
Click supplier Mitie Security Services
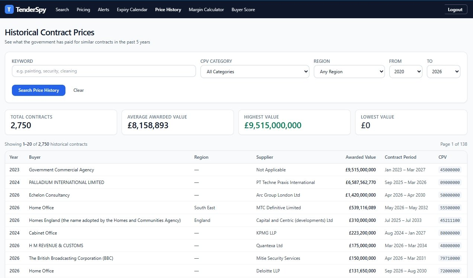point(278,258)
